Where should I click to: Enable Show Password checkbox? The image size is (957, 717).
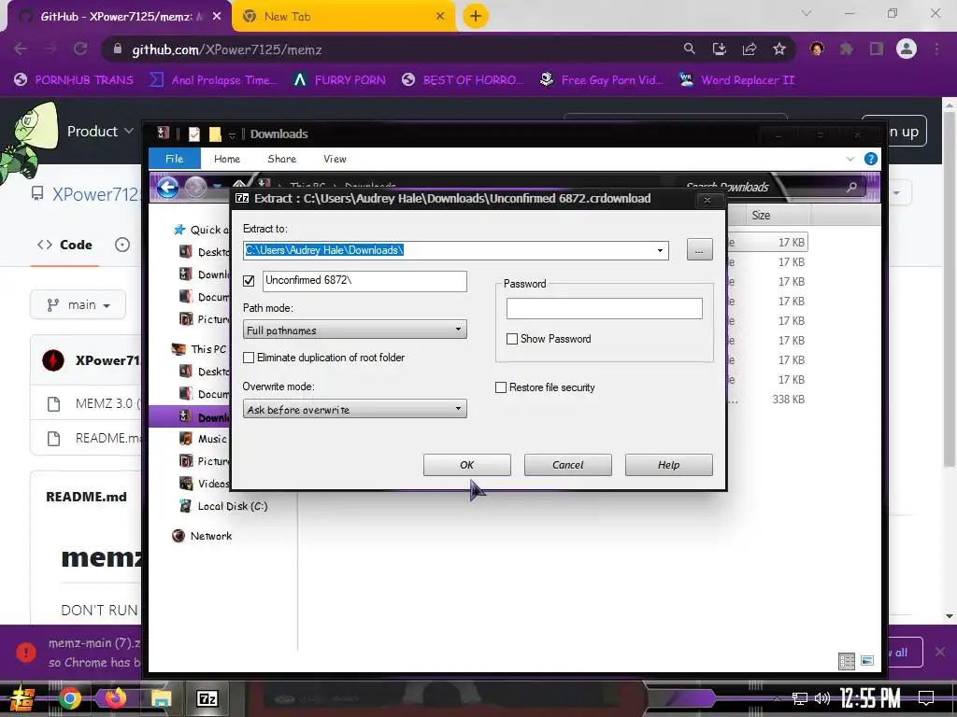[x=512, y=339]
